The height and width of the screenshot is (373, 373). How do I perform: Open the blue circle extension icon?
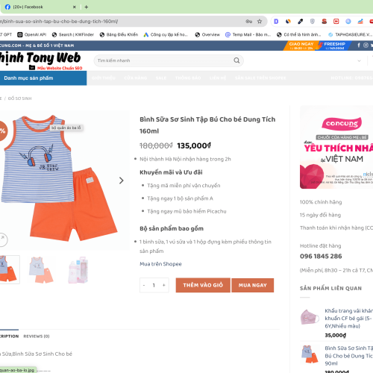[348, 22]
